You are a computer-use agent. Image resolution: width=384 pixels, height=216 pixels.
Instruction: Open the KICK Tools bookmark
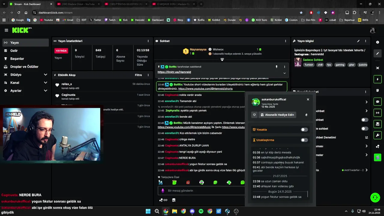click(x=259, y=20)
